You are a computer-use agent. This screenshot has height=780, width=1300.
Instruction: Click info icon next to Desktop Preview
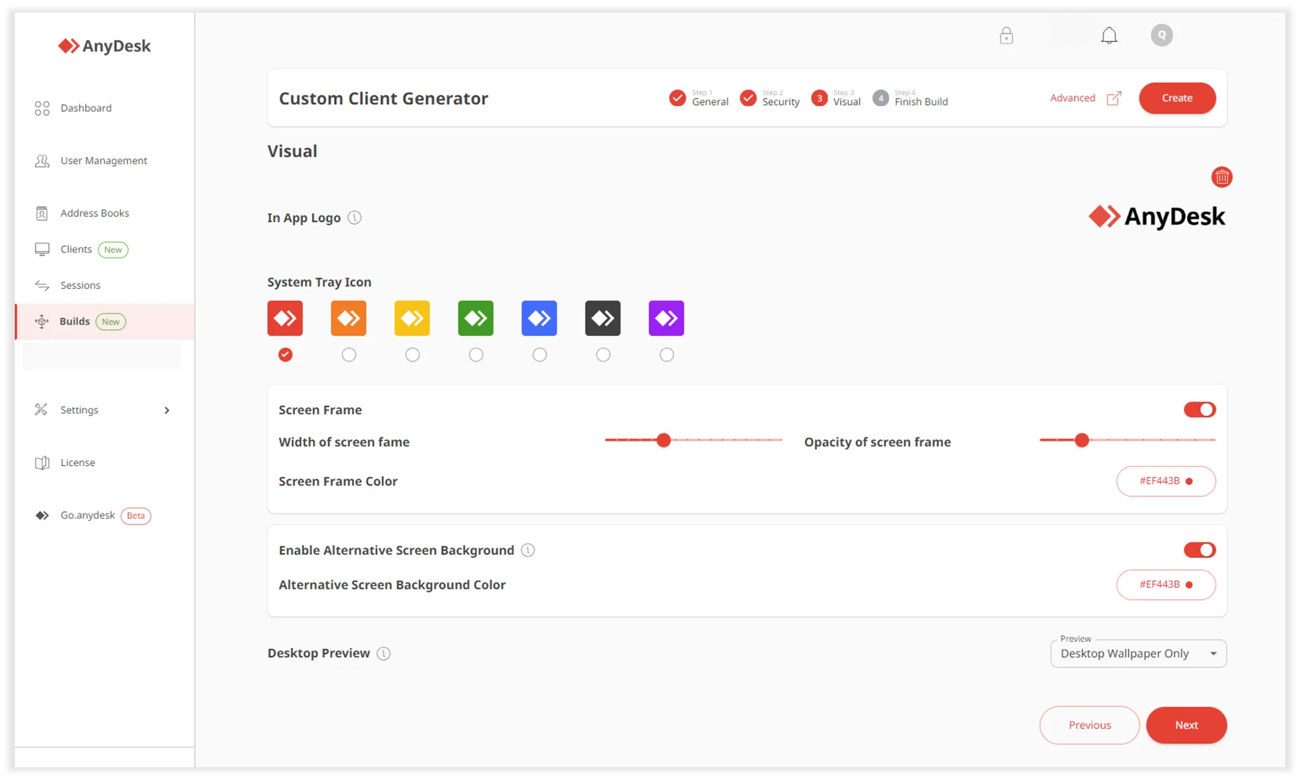[384, 653]
